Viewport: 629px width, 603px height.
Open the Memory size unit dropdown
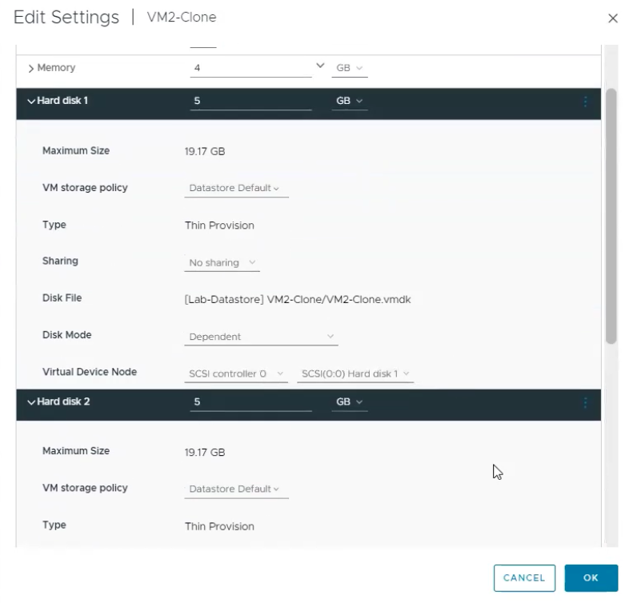click(349, 69)
